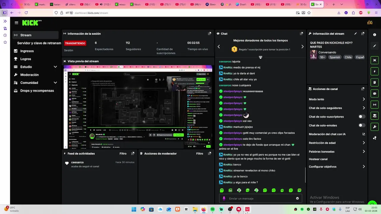Toggle the viewfinder preview icon in right sidebar
The image size is (381, 214).
click(x=374, y=60)
